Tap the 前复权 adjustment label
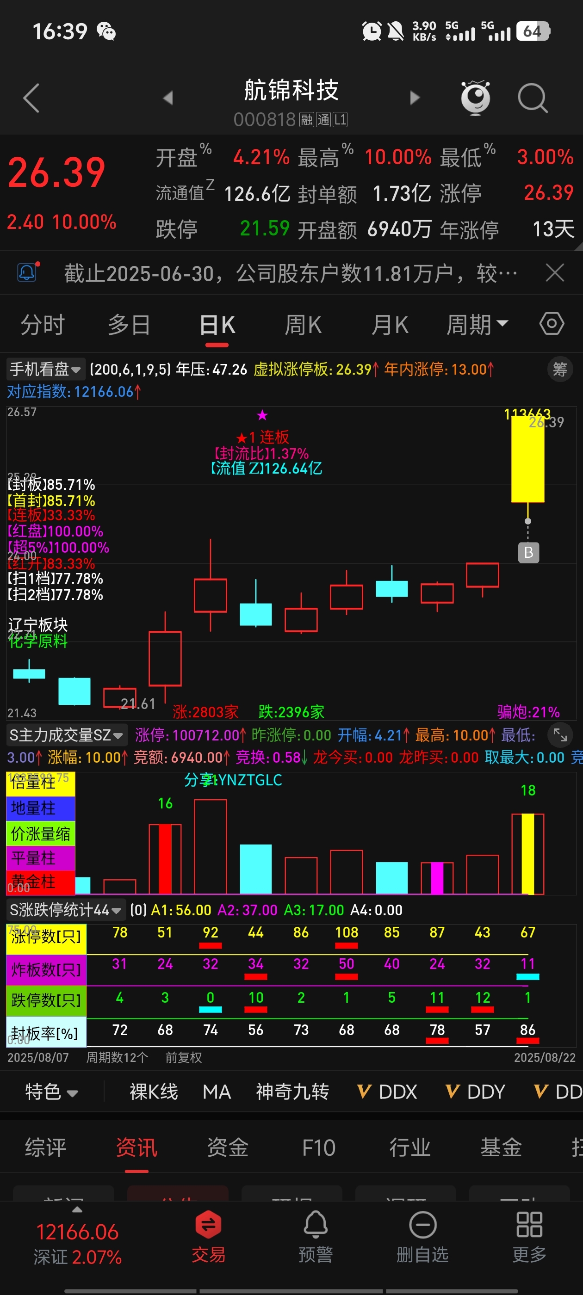The width and height of the screenshot is (583, 1295). [x=184, y=1058]
